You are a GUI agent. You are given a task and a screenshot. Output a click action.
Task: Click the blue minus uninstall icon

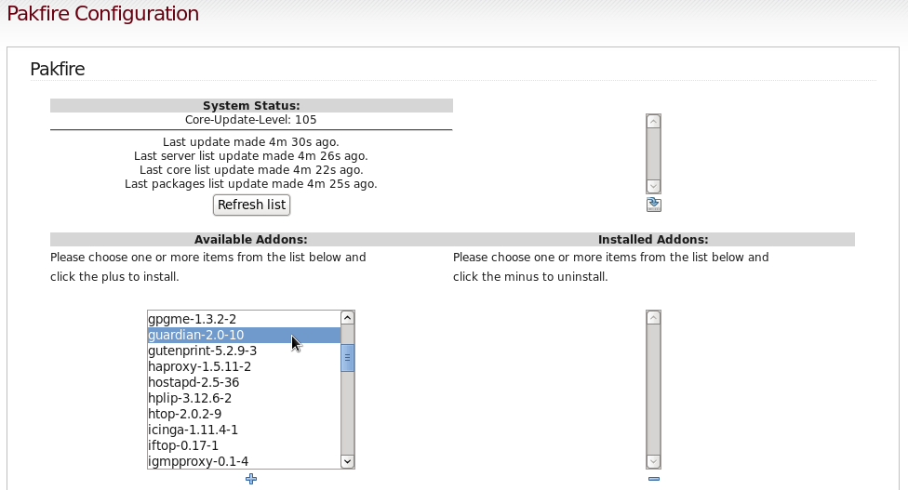(654, 479)
